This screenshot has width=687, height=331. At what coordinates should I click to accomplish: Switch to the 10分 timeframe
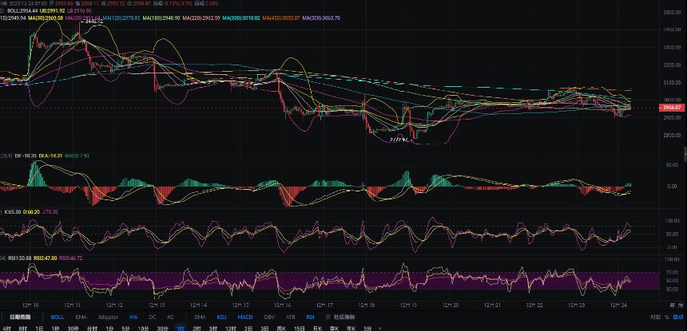pos(143,329)
